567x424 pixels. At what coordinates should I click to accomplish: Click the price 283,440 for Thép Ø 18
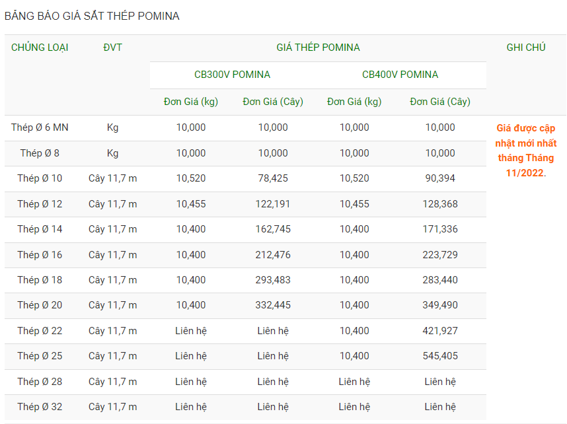(440, 280)
